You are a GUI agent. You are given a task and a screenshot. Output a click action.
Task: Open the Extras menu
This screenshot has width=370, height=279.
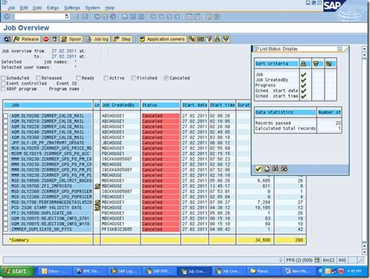coord(53,8)
